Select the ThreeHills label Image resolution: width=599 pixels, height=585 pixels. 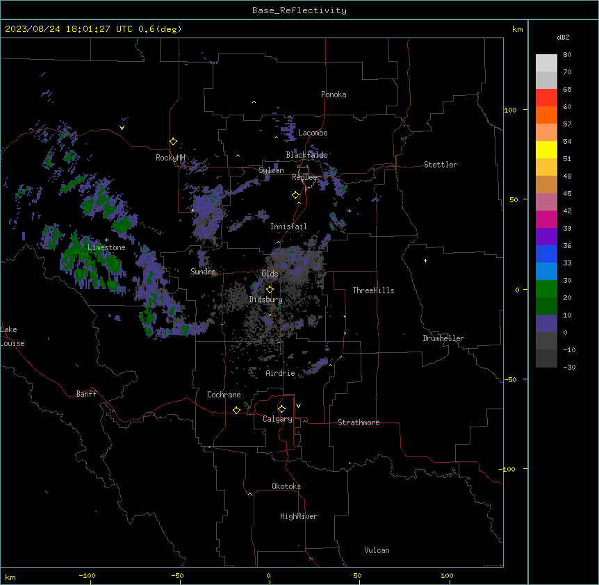[x=373, y=290]
